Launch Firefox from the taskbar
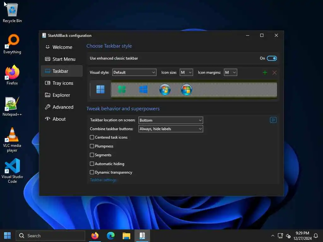This screenshot has width=323, height=242. coord(95,236)
